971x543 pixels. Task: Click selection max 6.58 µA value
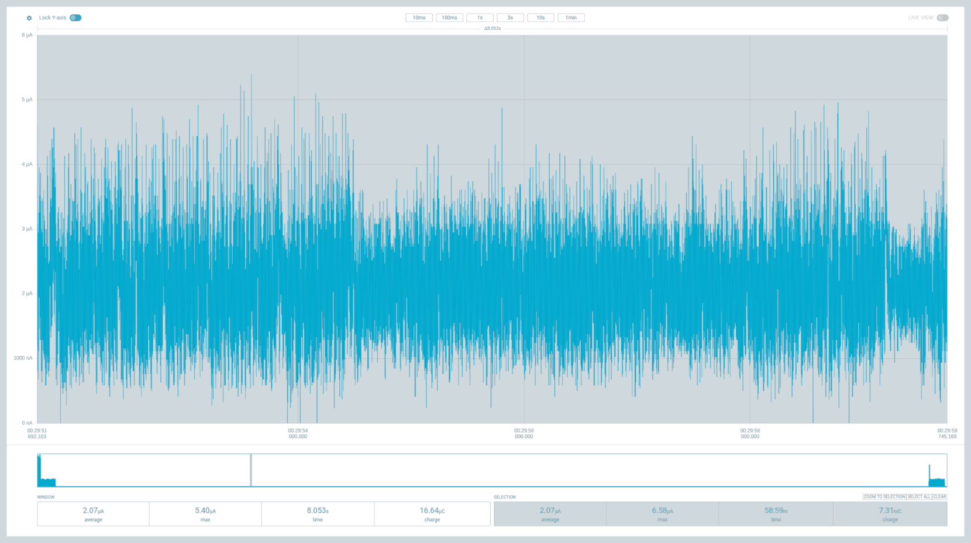pyautogui.click(x=662, y=511)
